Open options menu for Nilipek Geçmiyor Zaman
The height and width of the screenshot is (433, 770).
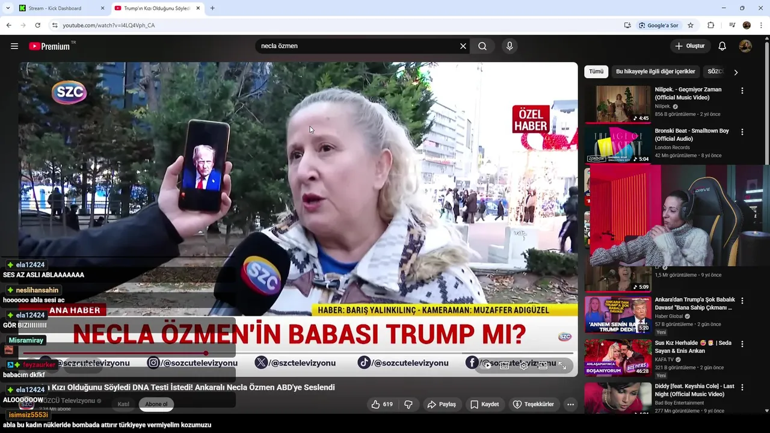[x=742, y=91]
